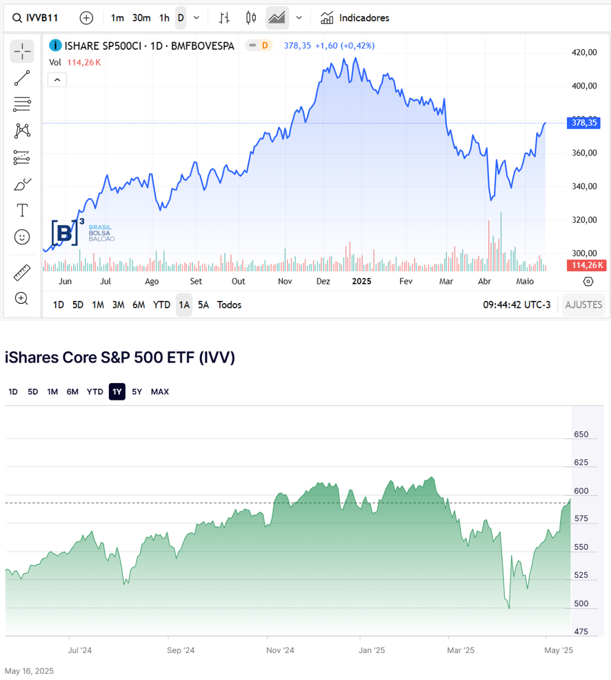The width and height of the screenshot is (611, 680).
Task: Switch to bars chart style
Action: (x=225, y=18)
